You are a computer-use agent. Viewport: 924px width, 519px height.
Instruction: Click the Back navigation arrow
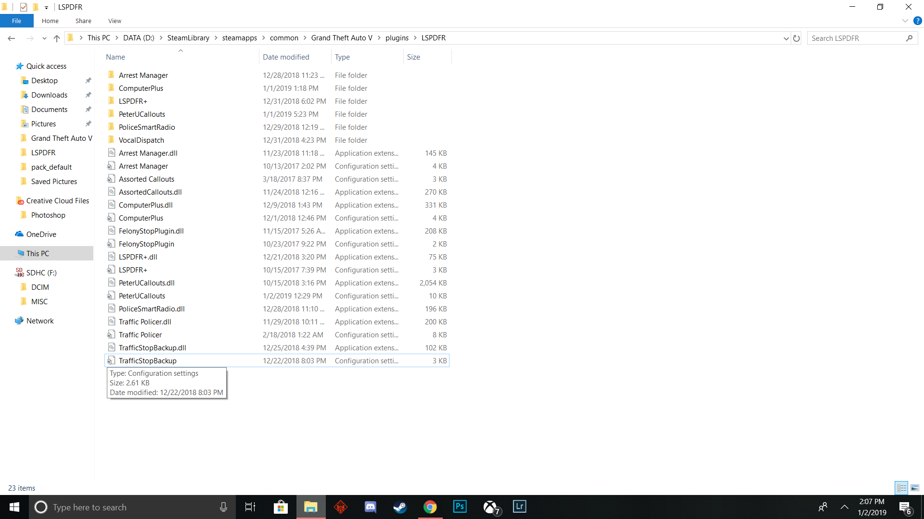[x=12, y=38]
